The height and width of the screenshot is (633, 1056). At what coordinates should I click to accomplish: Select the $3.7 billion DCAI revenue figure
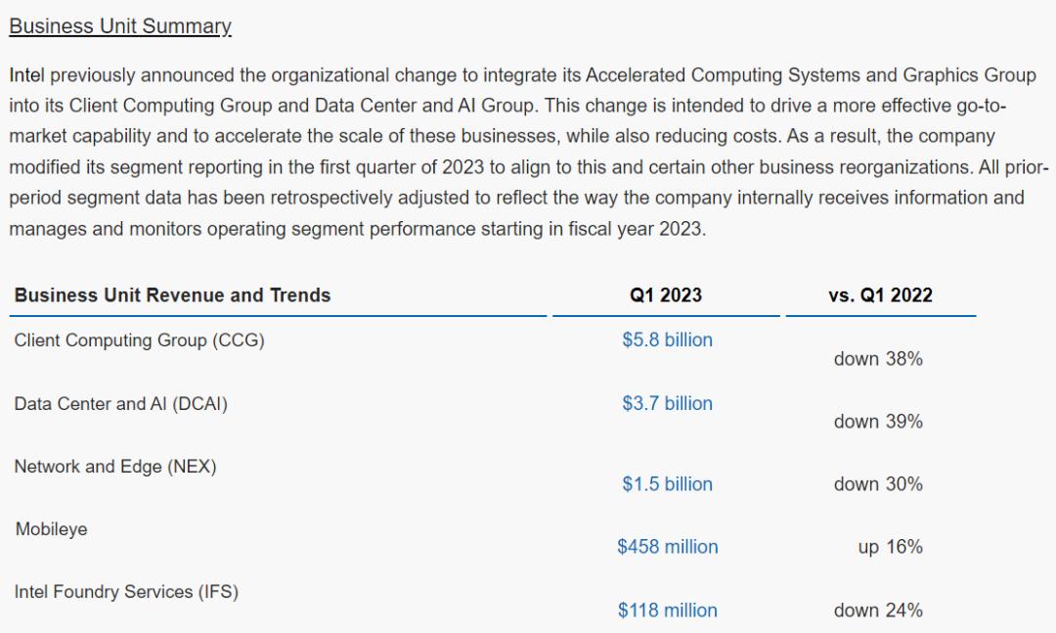[667, 403]
